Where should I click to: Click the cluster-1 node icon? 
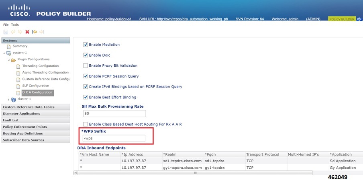pos(13,99)
